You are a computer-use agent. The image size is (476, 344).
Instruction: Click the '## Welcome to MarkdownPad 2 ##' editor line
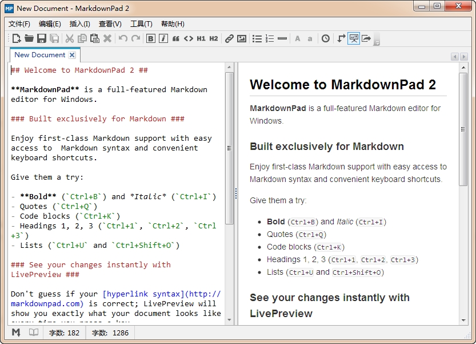(x=79, y=70)
